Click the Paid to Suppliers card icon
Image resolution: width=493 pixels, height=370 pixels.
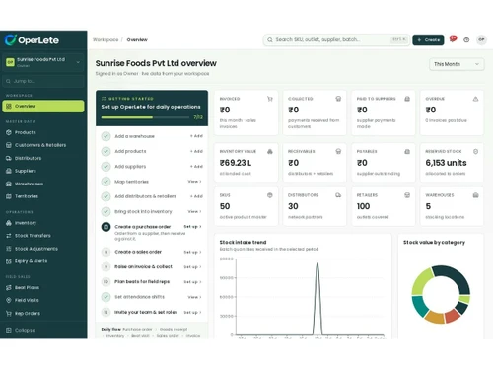coord(407,99)
